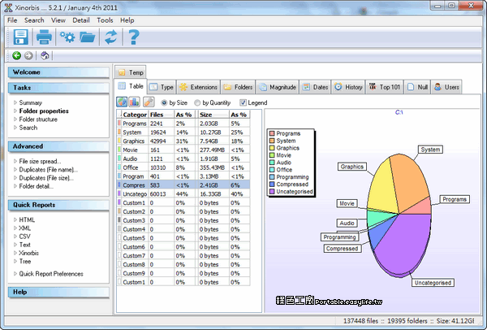Click the Advanced panel header
This screenshot has width=487, height=330.
pos(58,146)
